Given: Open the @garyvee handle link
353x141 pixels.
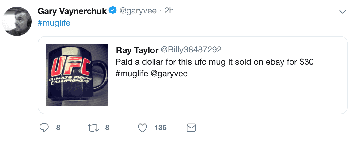Looking at the screenshot, I should [x=138, y=11].
